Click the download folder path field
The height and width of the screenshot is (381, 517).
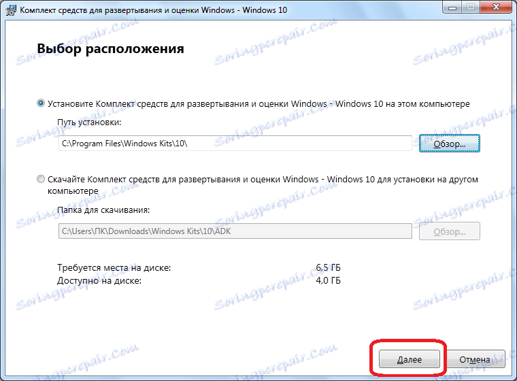coord(235,231)
